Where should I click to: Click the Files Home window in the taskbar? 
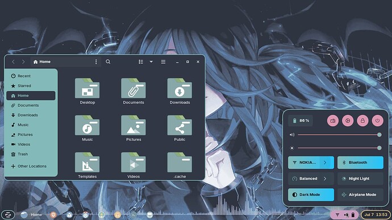[31, 214]
